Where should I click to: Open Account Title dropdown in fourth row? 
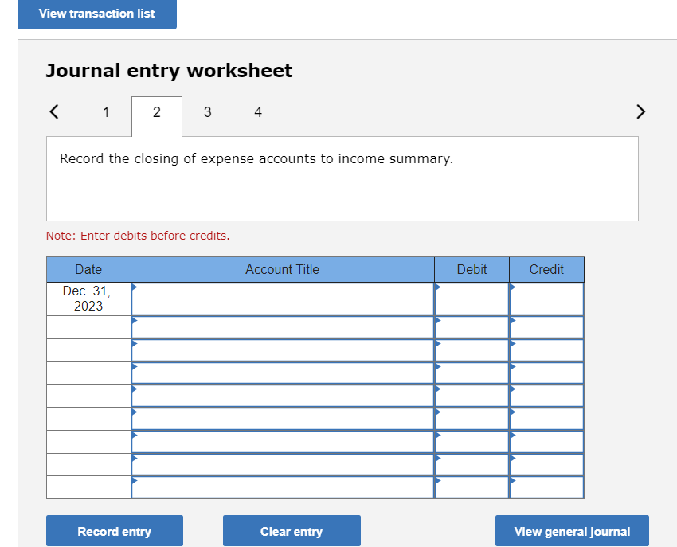tap(283, 373)
